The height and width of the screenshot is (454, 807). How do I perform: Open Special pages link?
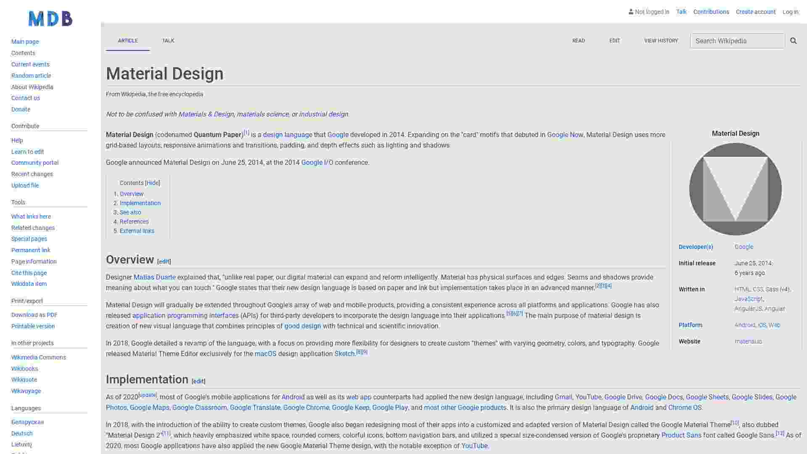pyautogui.click(x=29, y=239)
